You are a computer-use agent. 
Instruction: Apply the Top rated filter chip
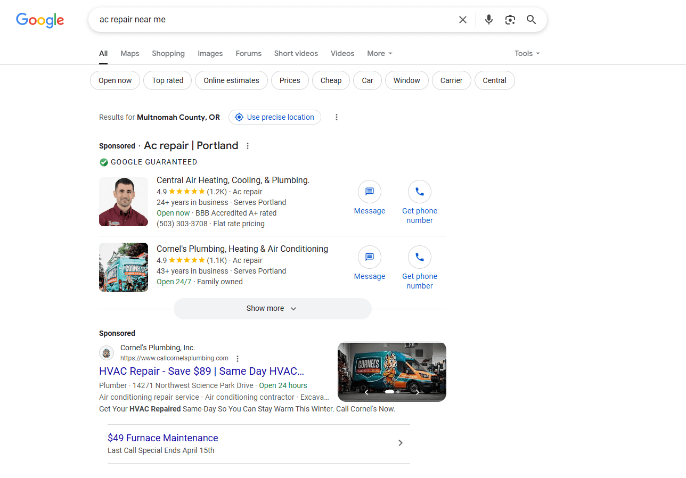click(x=168, y=80)
